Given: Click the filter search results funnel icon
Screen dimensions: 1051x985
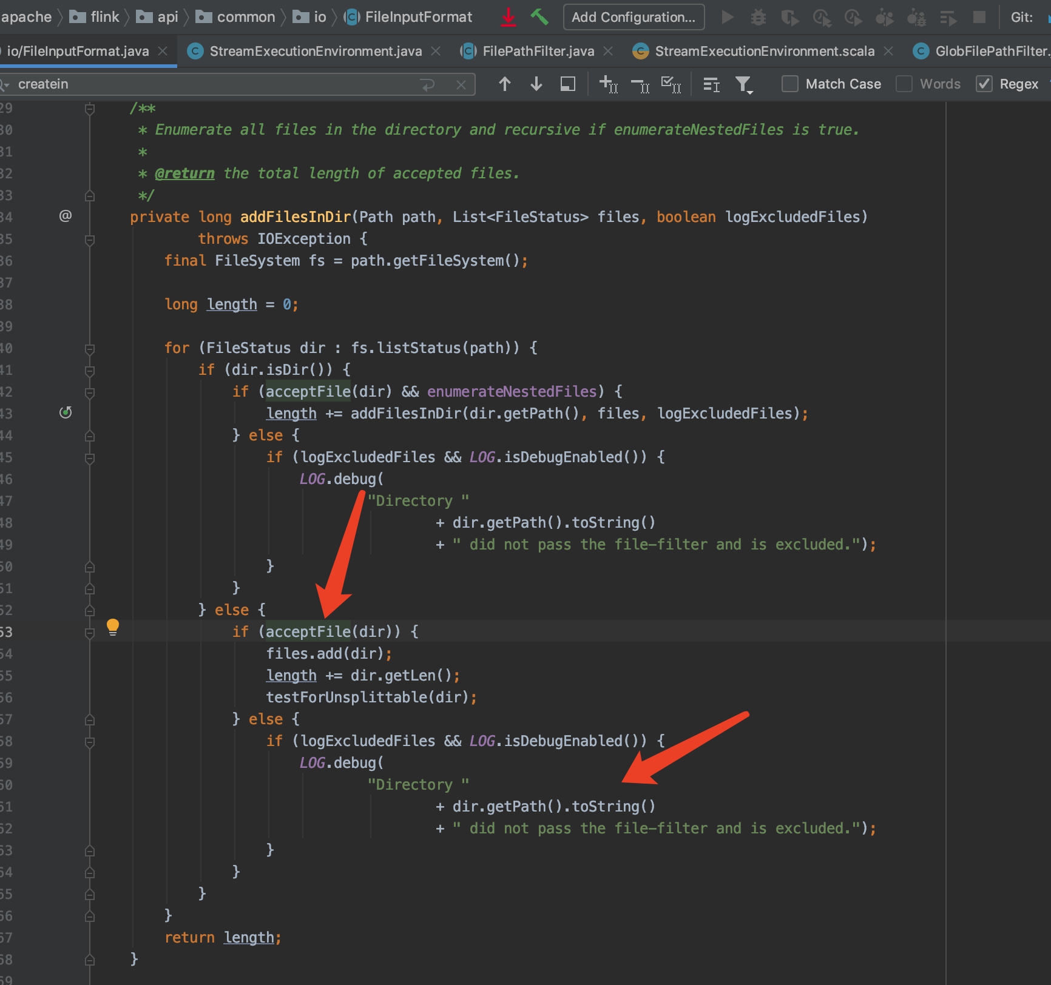Looking at the screenshot, I should click(x=744, y=84).
